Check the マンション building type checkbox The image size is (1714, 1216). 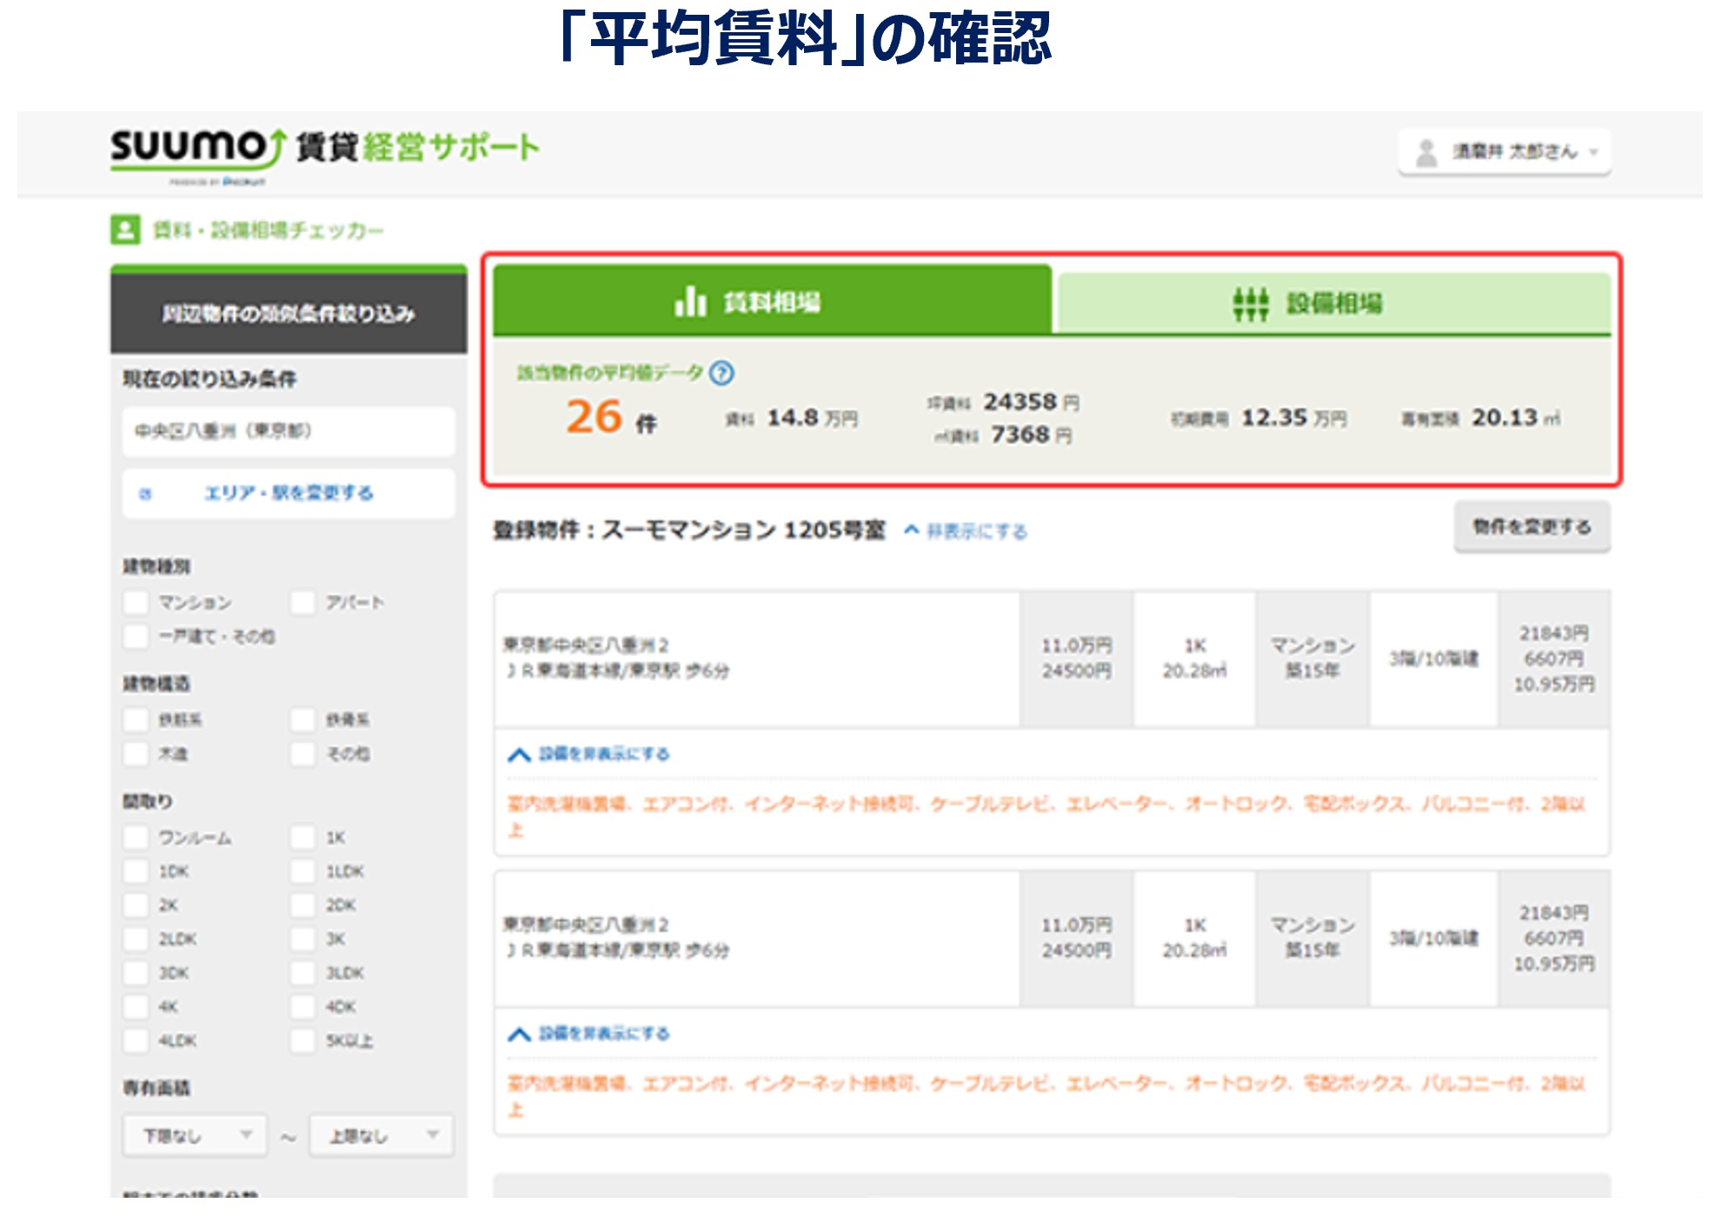pos(136,602)
